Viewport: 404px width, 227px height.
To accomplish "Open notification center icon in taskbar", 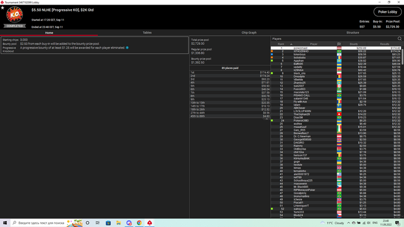I will (398, 223).
